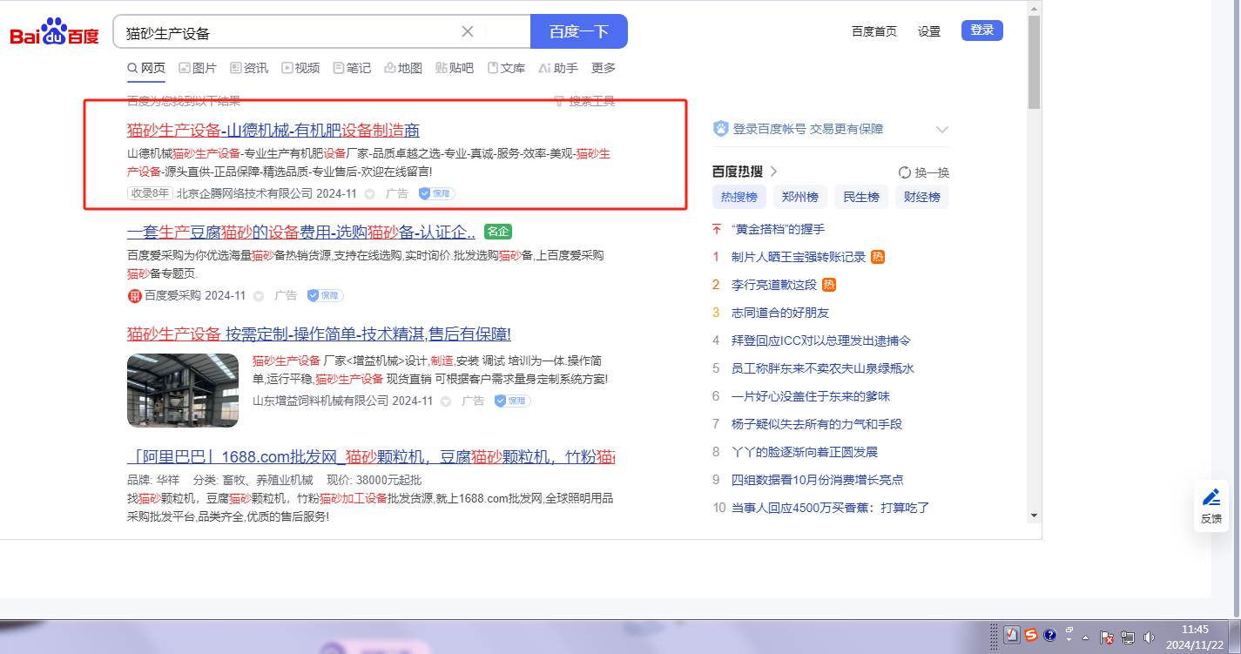Viewport: 1241px width, 654px height.
Task: Click the Action Center flag tray icon
Action: [1107, 637]
